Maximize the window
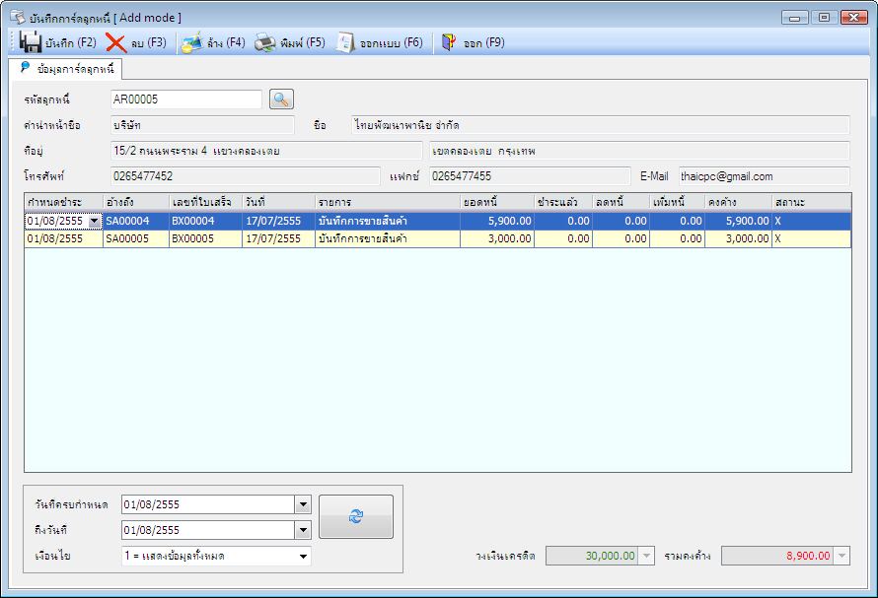This screenshot has height=598, width=878. click(825, 18)
